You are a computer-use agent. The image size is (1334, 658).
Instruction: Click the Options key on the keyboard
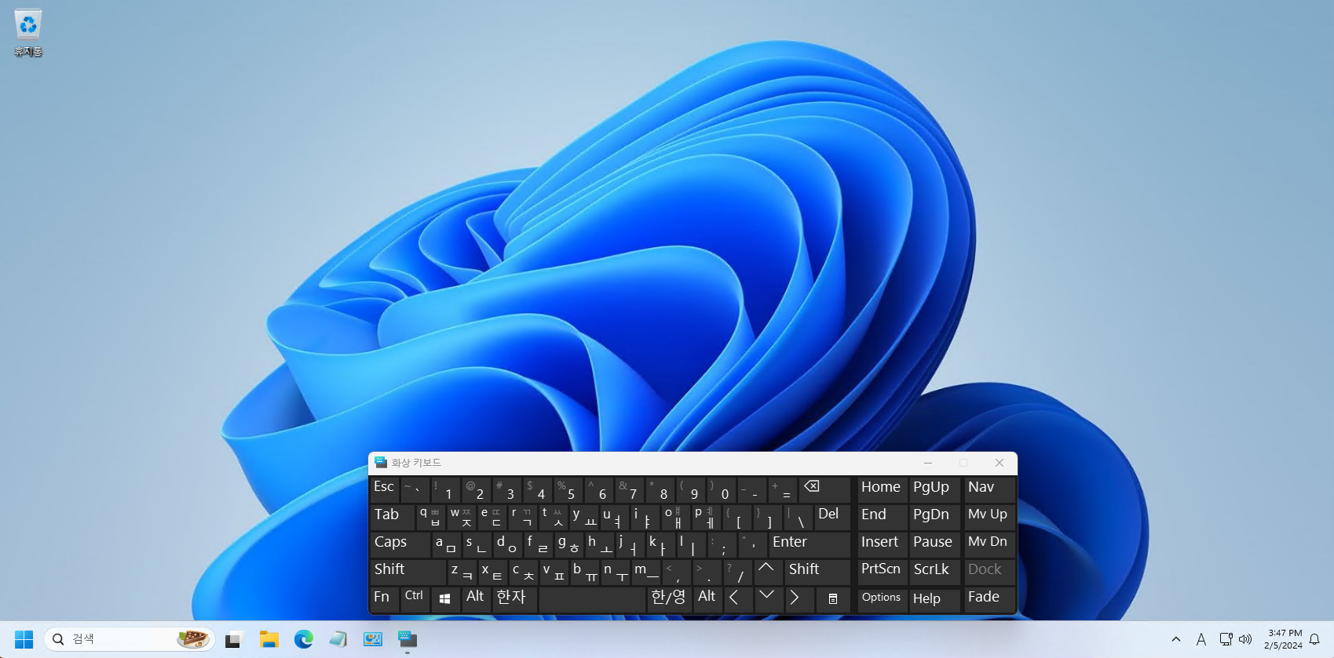883,599
